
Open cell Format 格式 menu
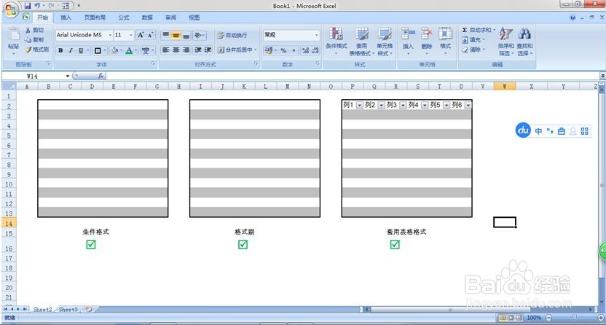coord(445,41)
